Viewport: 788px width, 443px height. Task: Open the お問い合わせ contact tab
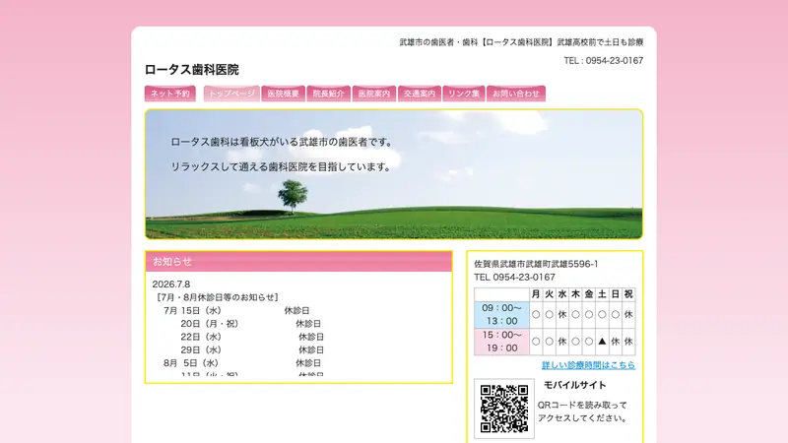515,94
